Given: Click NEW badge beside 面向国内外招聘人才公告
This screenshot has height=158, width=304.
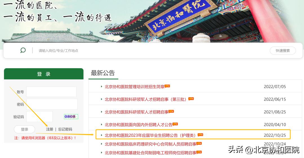Looking at the screenshot, I should [175, 124].
